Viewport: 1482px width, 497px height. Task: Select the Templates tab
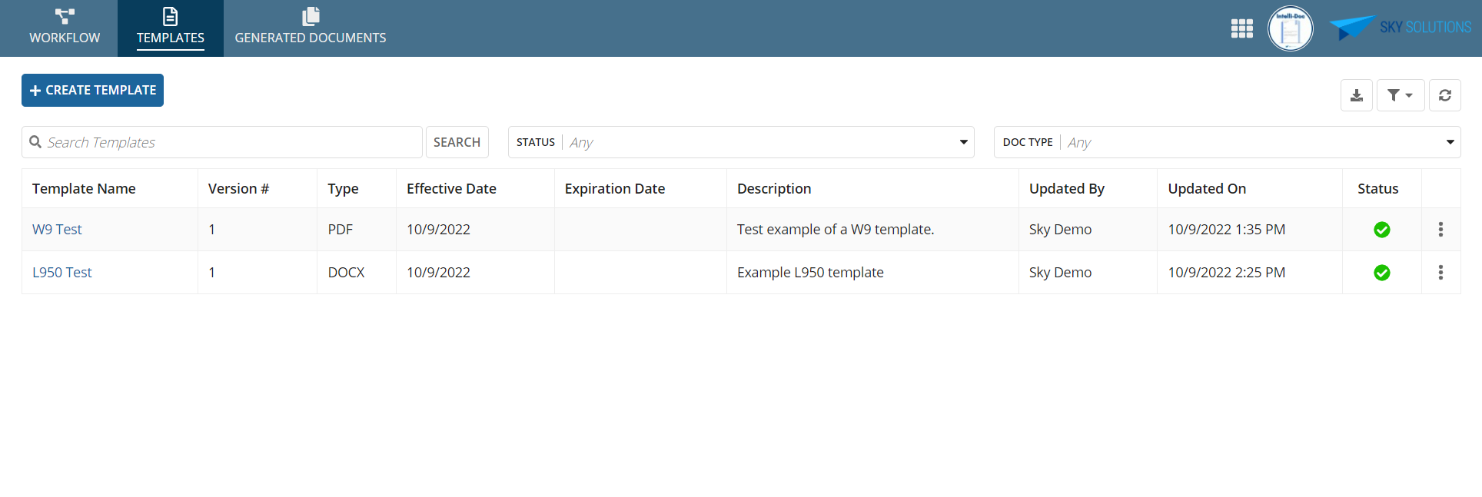point(170,28)
